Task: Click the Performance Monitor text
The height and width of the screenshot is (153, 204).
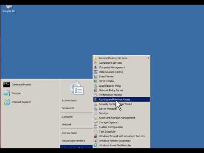Action: click(110, 95)
